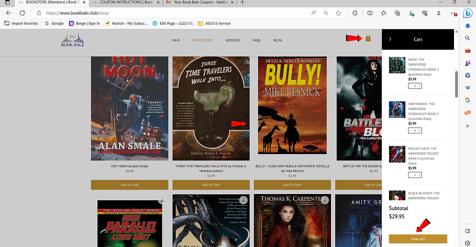Add page to favorites with star icon

(338, 13)
